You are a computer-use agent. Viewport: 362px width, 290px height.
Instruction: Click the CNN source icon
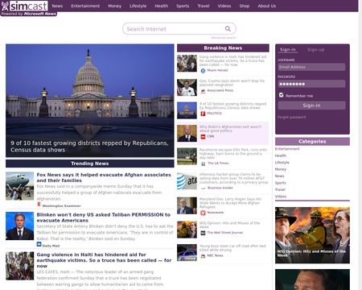pyautogui.click(x=203, y=136)
